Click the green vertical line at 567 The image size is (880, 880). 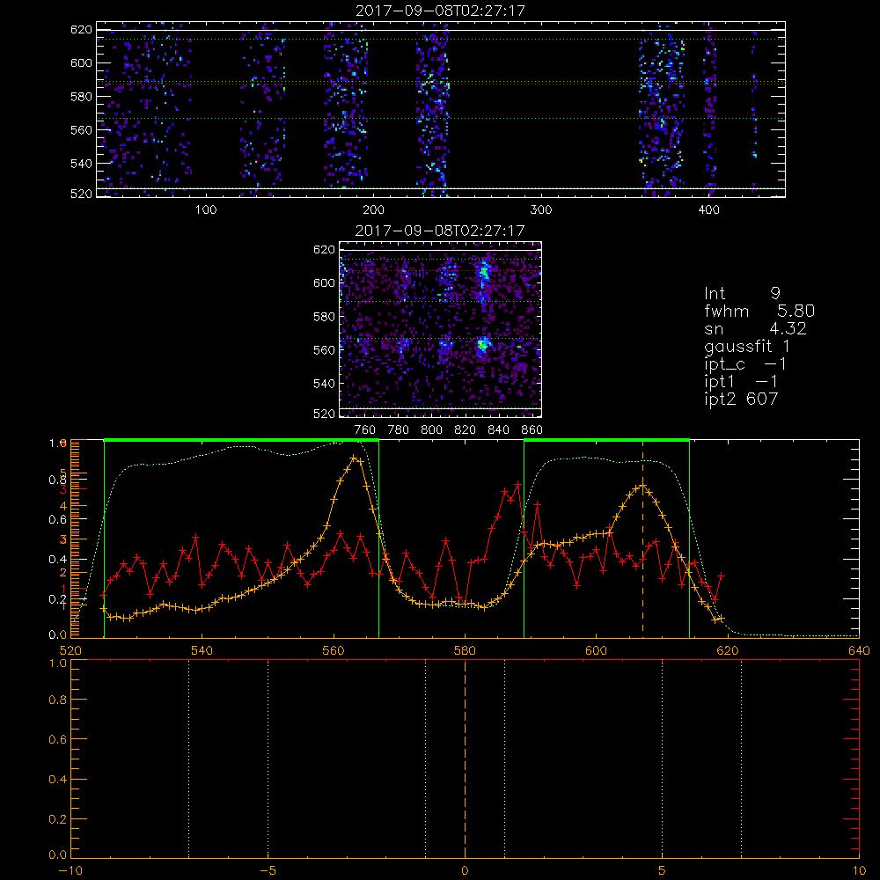(378, 539)
